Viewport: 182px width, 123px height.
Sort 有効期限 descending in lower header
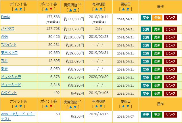pyautogui.click(x=101, y=106)
